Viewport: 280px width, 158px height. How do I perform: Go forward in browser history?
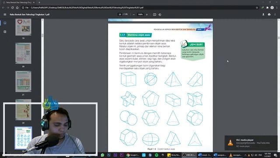(x=8, y=7)
